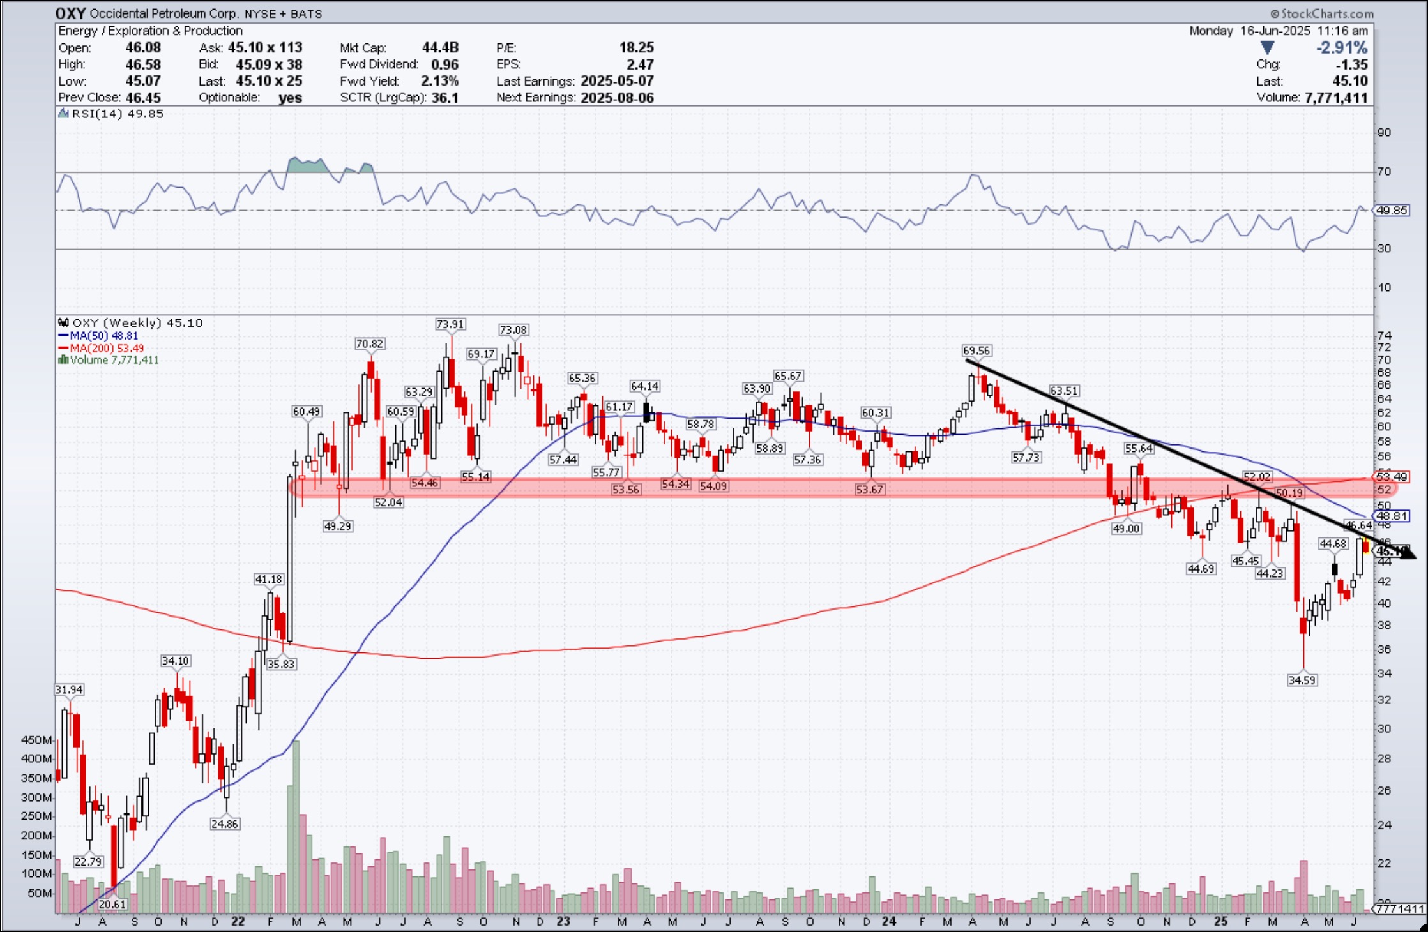Click the OXY Weekly candlestick legend icon

coord(63,323)
